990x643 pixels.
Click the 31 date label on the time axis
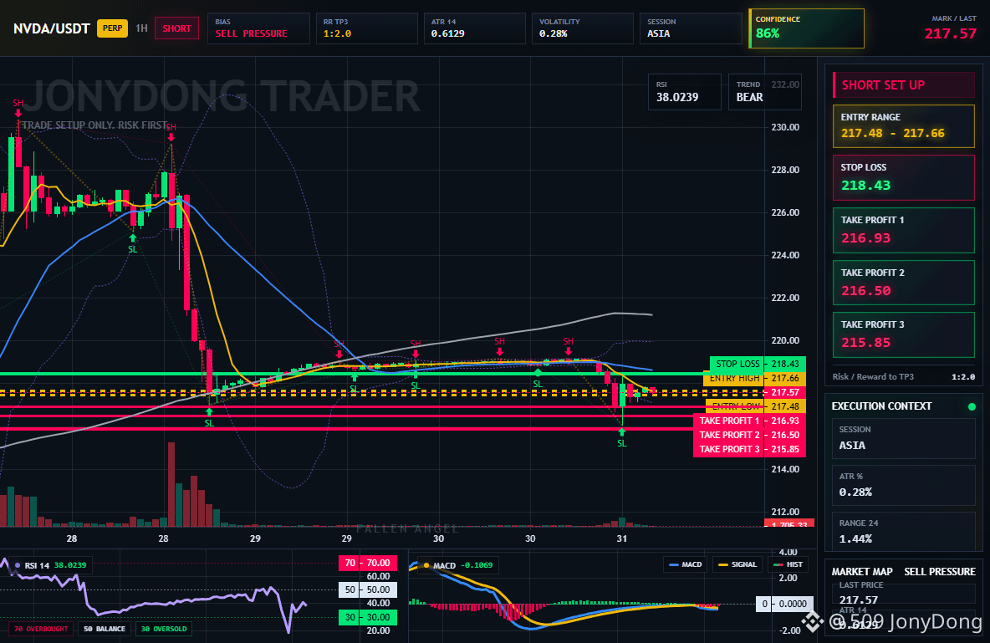click(622, 538)
